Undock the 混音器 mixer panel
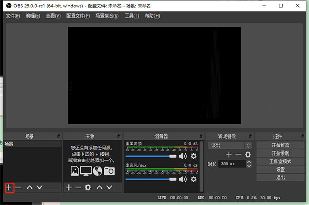 click(x=201, y=136)
